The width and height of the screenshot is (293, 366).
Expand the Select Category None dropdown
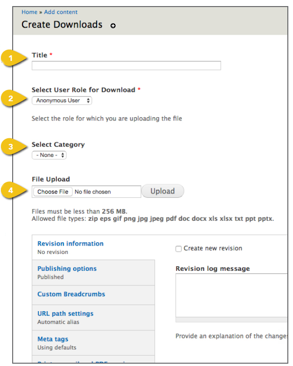tap(49, 155)
